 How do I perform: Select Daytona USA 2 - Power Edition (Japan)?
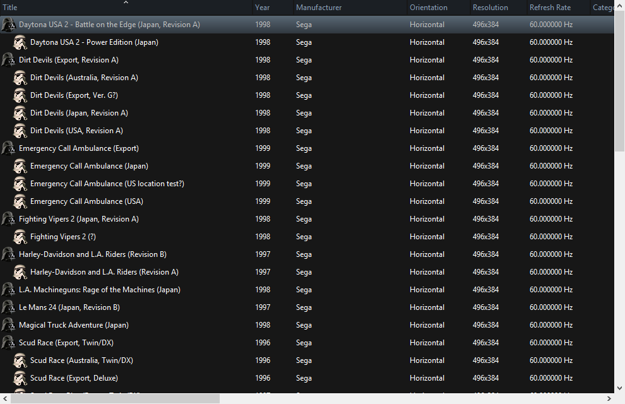pyautogui.click(x=94, y=42)
